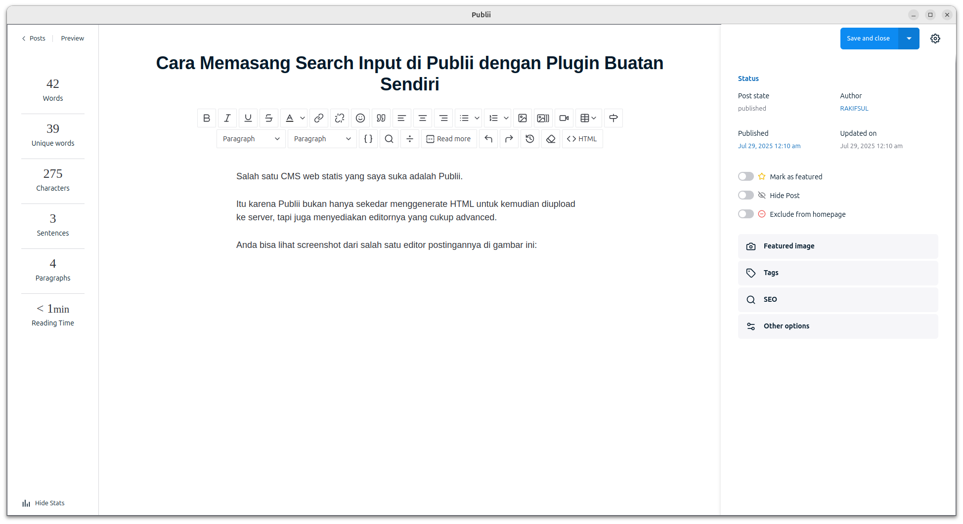Click the text color icon
Screen dimensions: 963x524
click(x=290, y=118)
